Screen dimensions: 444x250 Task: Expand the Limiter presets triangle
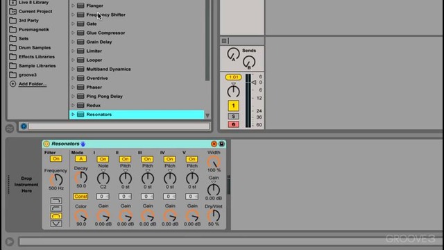[x=73, y=51]
